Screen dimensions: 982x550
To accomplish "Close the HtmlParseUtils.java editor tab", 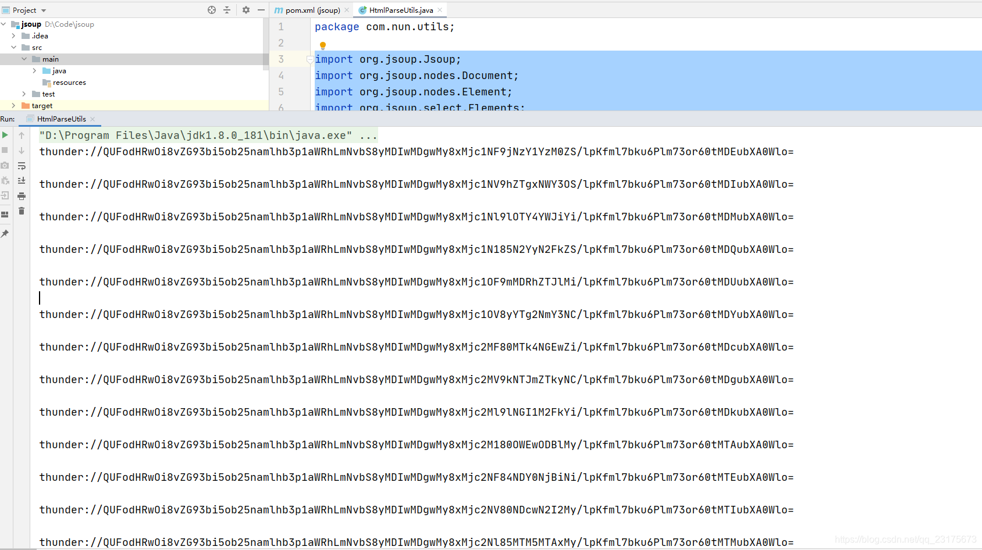I will coord(440,10).
